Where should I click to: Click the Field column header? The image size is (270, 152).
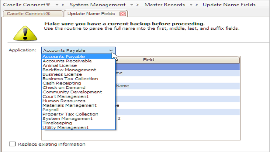coord(148,60)
